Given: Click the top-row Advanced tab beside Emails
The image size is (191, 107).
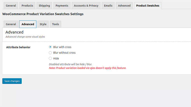Looking at the screenshot, I should 124,6.
